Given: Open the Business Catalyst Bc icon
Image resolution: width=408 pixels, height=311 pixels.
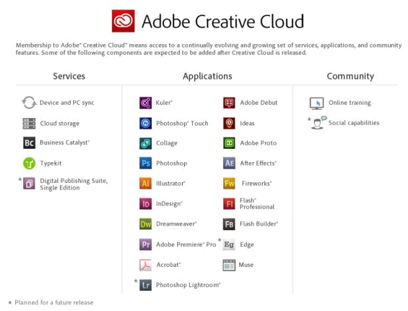Looking at the screenshot, I should 29,143.
